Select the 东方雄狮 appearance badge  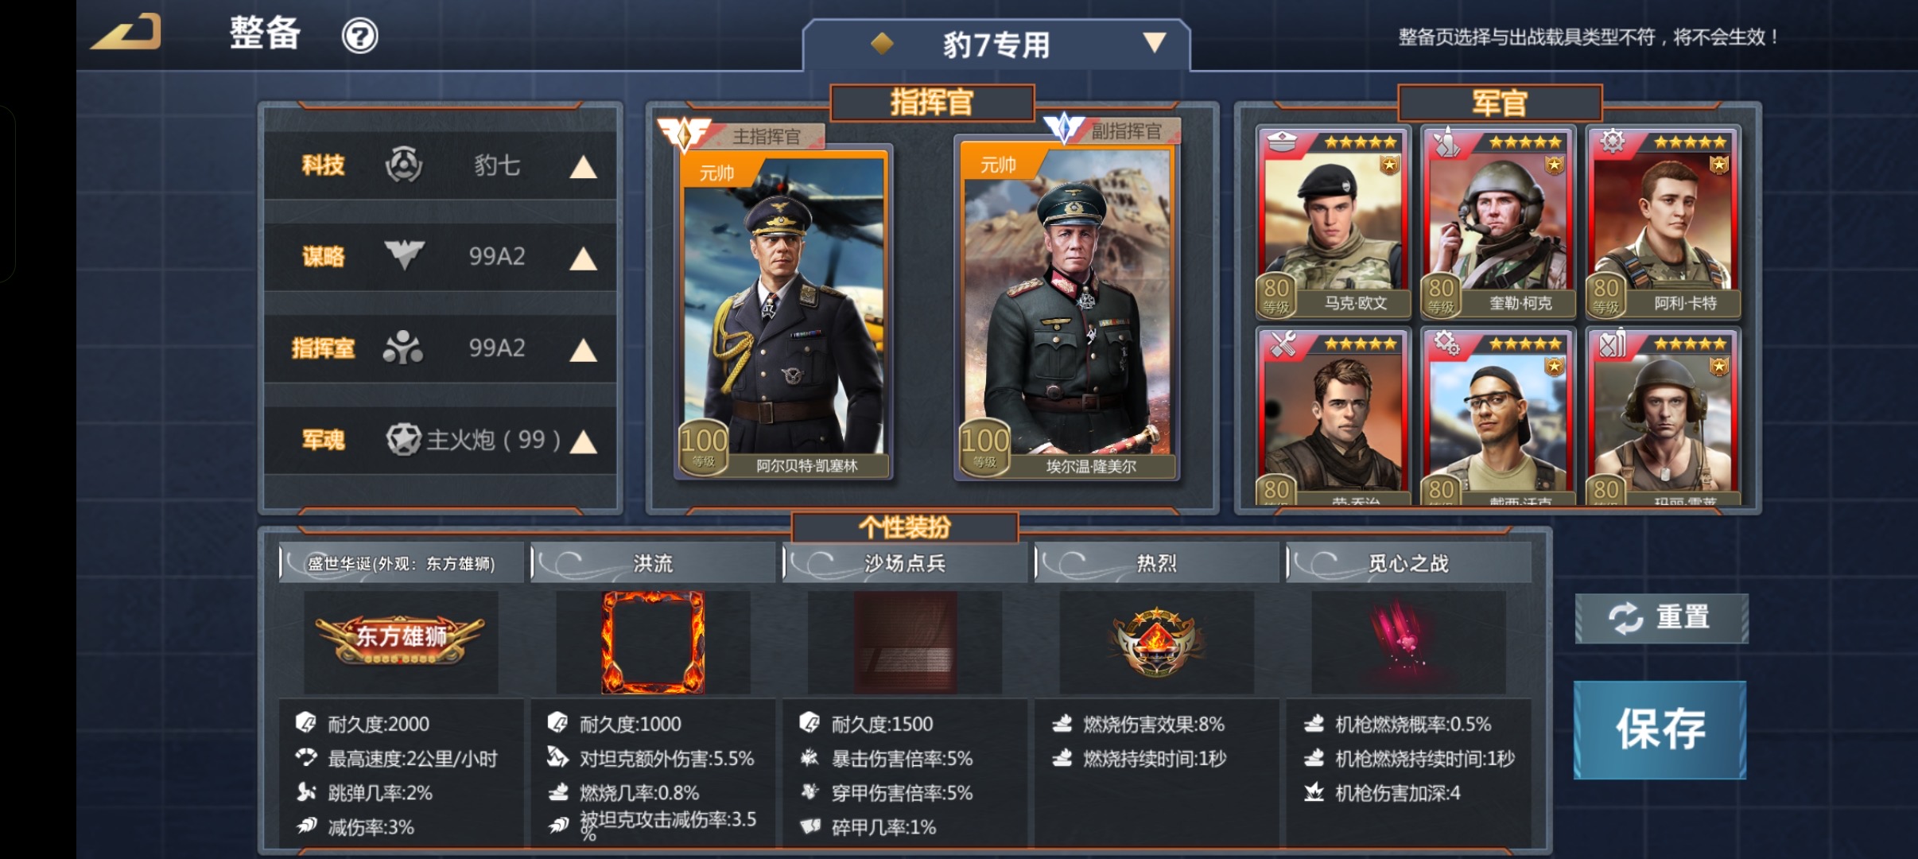click(400, 639)
